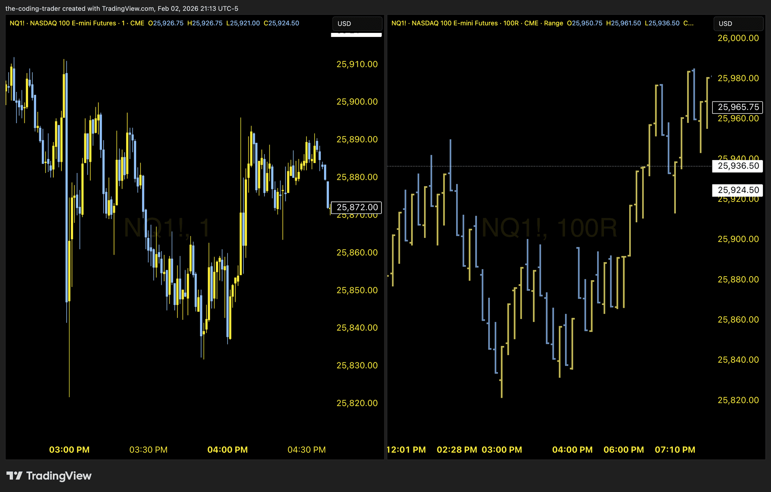Open the NQ1! symbol in the left chart legend
771x492 pixels.
pyautogui.click(x=18, y=23)
